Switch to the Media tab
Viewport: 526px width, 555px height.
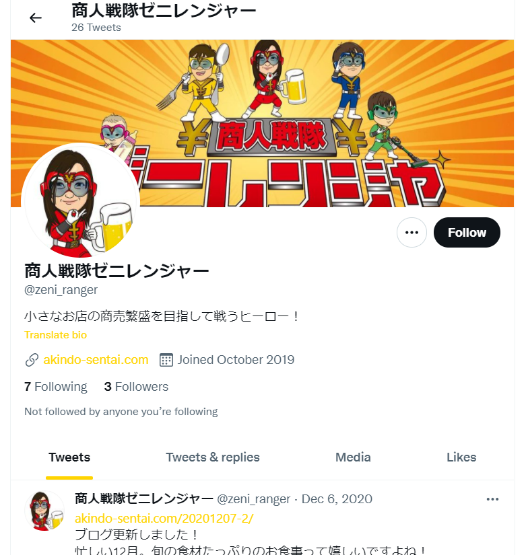coord(353,457)
